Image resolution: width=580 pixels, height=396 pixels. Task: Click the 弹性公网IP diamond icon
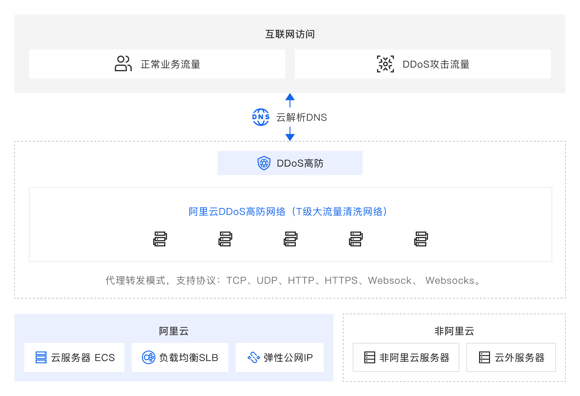(x=253, y=357)
